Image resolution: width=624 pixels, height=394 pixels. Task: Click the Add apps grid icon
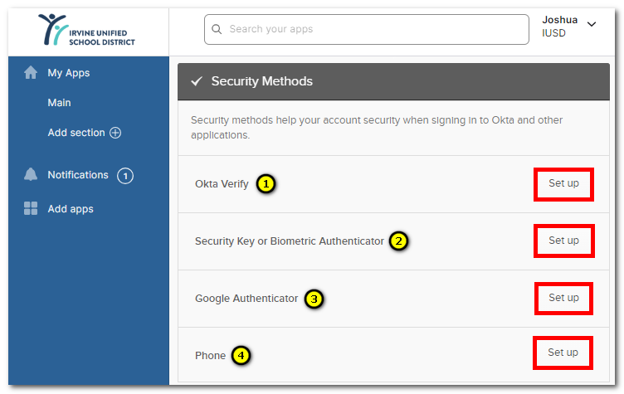(31, 208)
